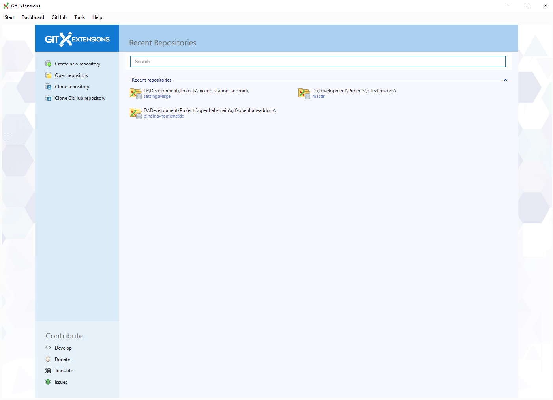This screenshot has width=553, height=400.
Task: Open the GitHub menu
Action: coord(59,17)
